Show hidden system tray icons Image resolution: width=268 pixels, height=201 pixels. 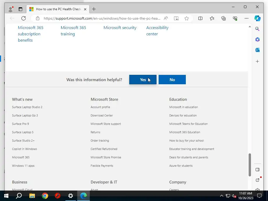(221, 196)
